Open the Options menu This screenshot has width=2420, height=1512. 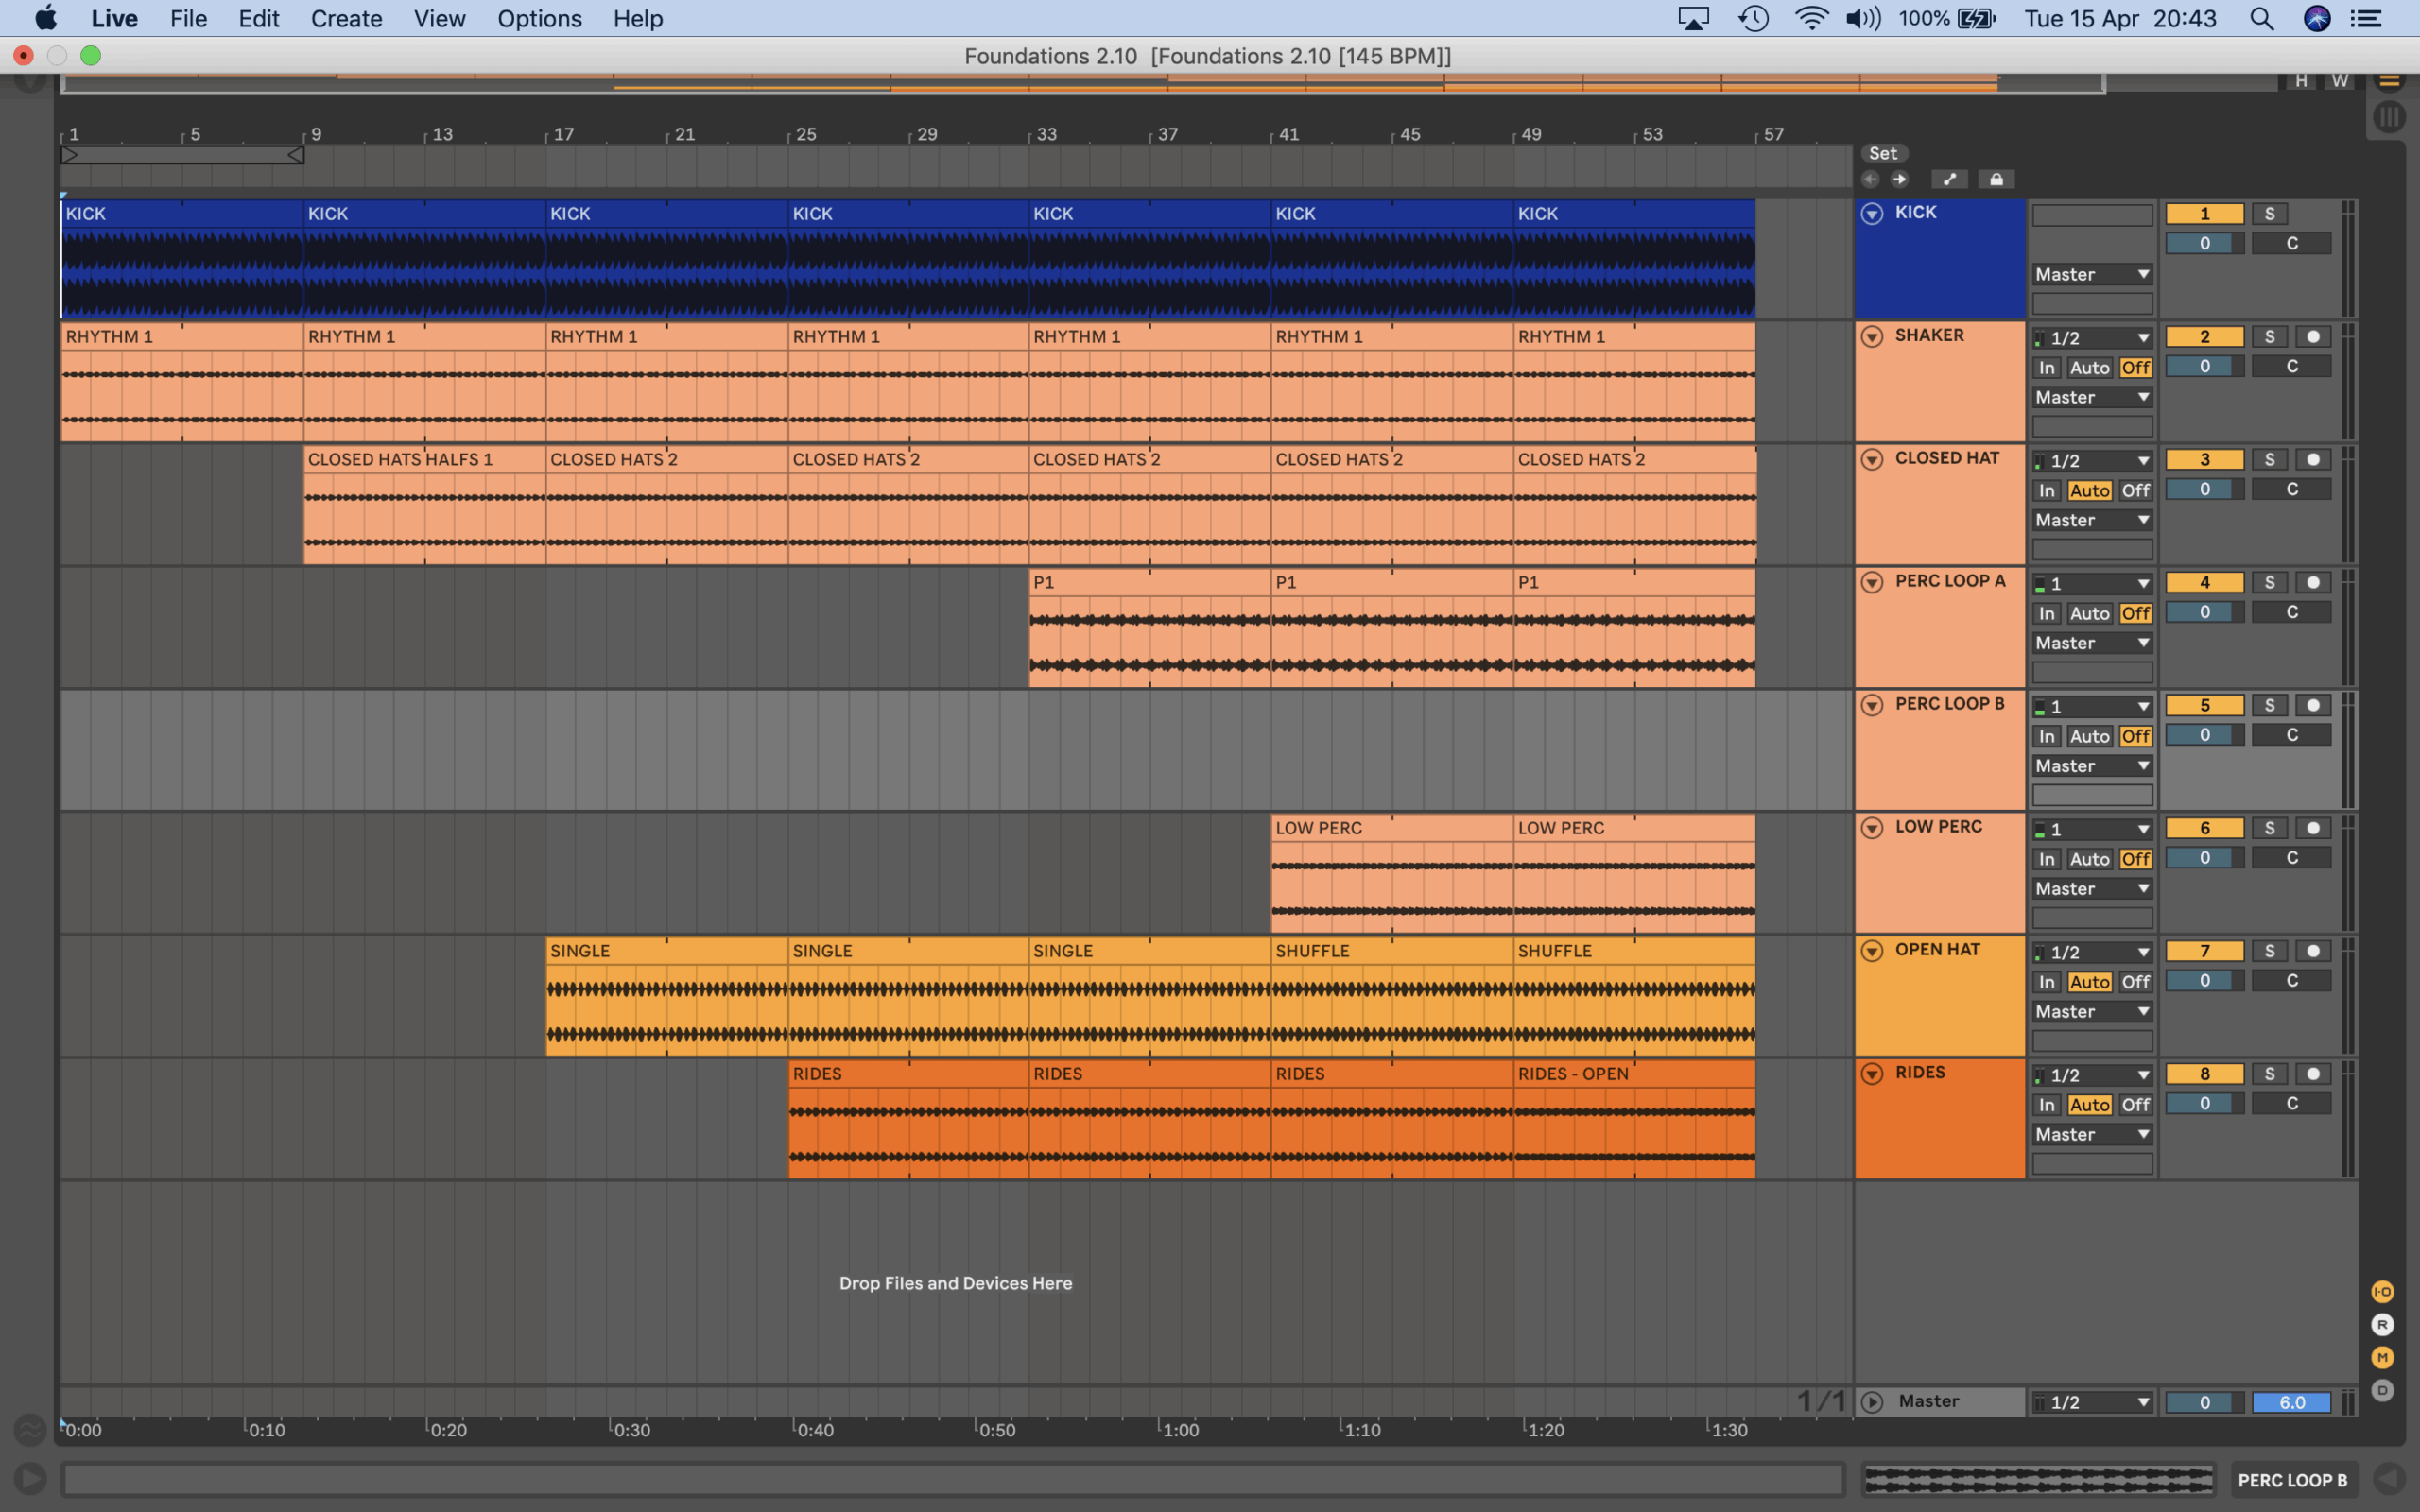(539, 19)
